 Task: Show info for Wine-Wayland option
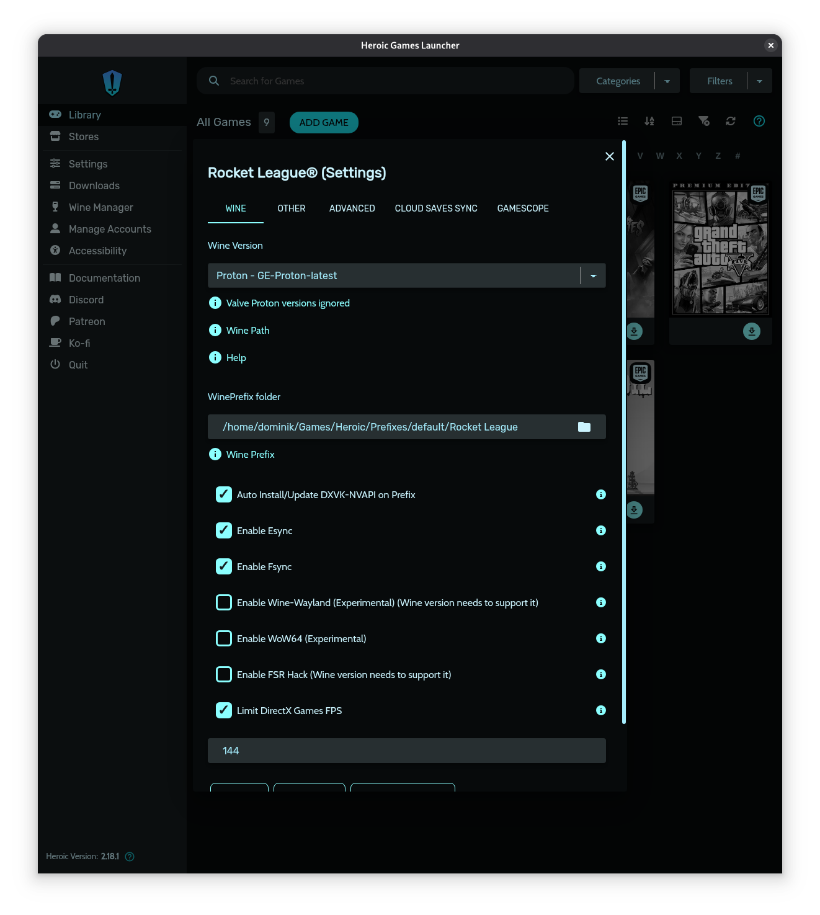coord(601,602)
